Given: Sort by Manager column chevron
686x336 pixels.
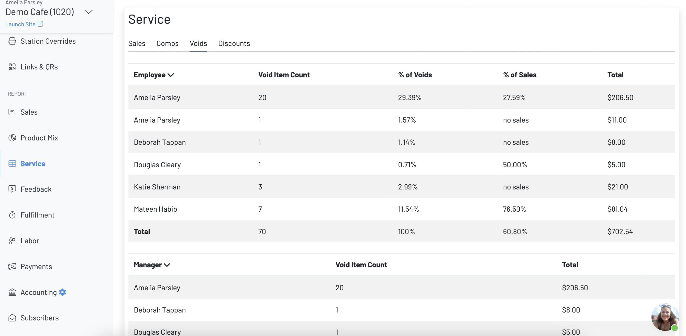Looking at the screenshot, I should (167, 265).
